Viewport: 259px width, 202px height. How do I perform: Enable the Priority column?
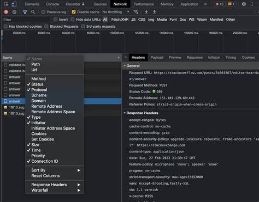(55, 156)
